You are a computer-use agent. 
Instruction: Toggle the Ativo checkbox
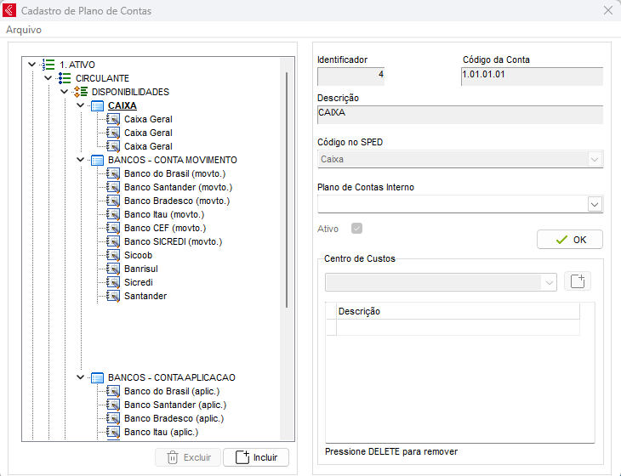(x=356, y=228)
